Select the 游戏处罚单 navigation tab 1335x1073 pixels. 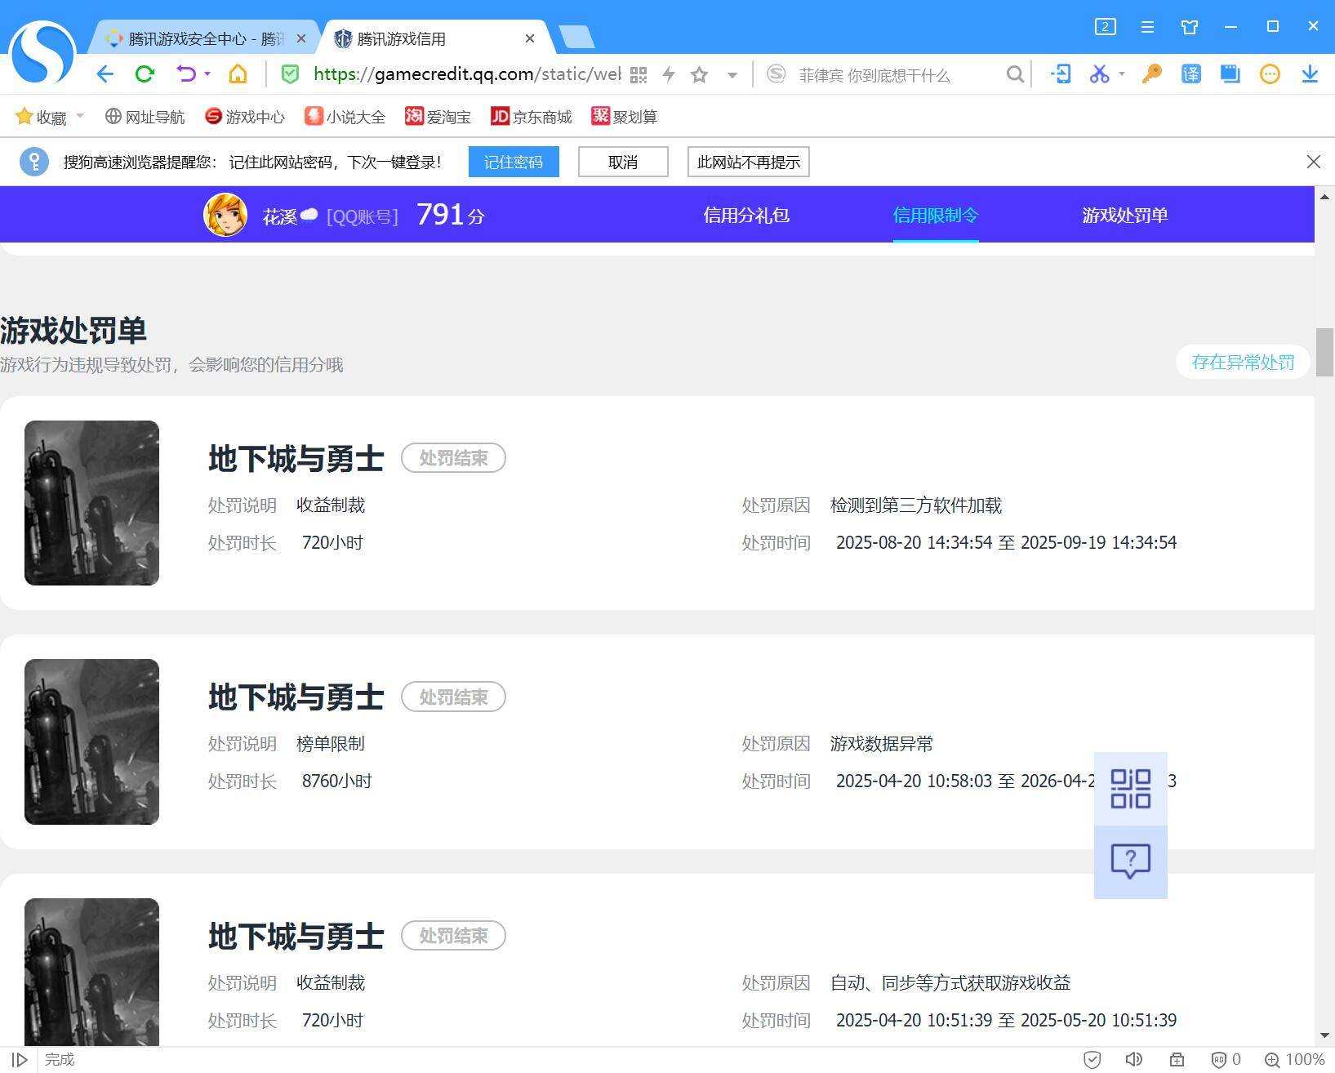click(1125, 215)
